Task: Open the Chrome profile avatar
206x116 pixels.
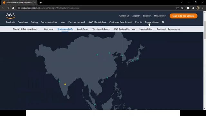Action: 198,8
